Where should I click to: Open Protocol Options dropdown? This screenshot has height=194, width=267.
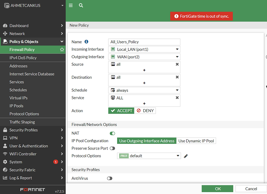[149, 156]
